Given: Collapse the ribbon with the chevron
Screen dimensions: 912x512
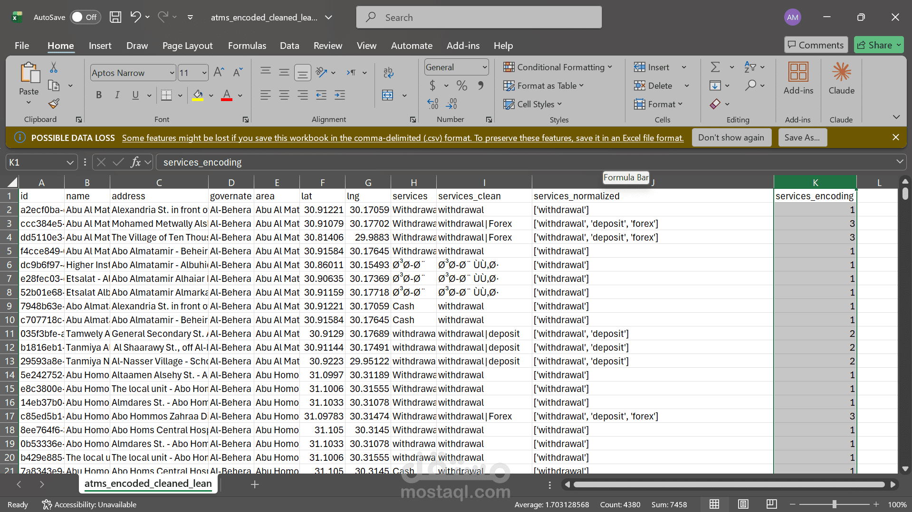Looking at the screenshot, I should 896,117.
